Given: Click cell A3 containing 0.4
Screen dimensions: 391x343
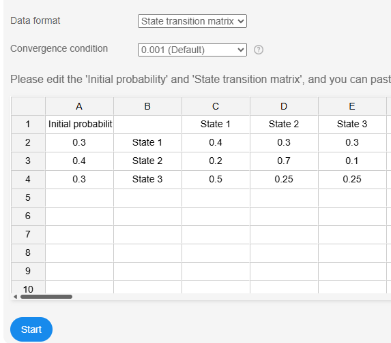Looking at the screenshot, I should 79,161.
